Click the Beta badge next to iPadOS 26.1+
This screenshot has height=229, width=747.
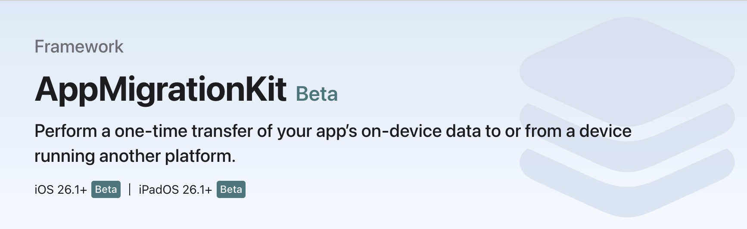231,189
